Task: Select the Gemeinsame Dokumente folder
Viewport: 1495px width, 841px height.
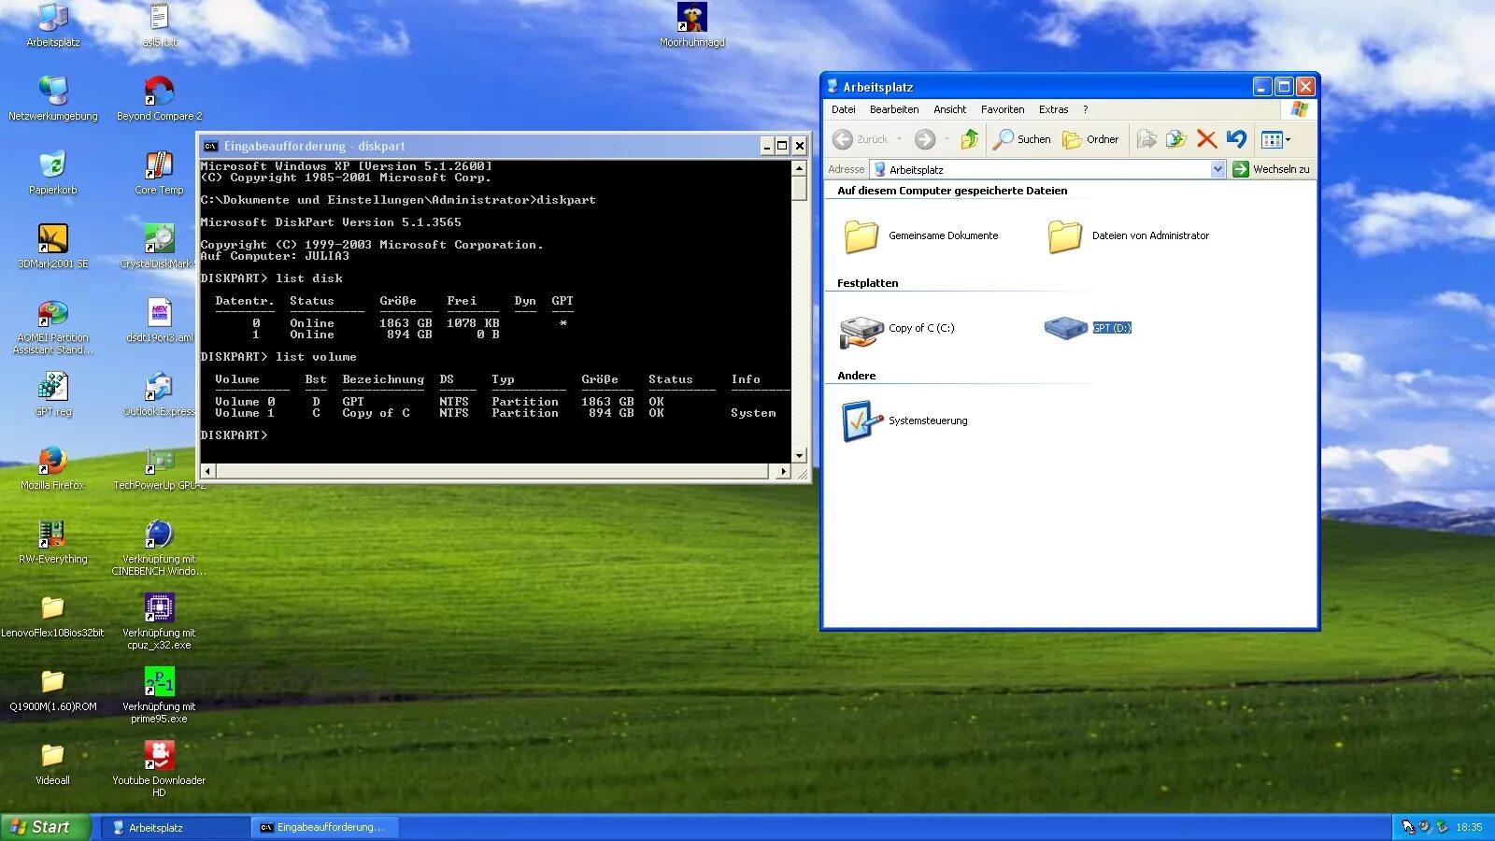Action: pos(921,236)
